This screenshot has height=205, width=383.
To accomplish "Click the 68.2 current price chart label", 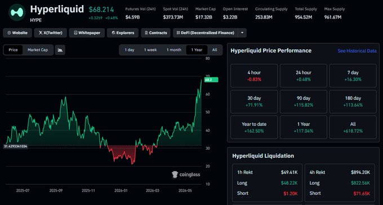I will pos(211,79).
